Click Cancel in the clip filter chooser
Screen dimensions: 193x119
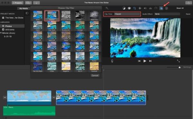click(95, 75)
